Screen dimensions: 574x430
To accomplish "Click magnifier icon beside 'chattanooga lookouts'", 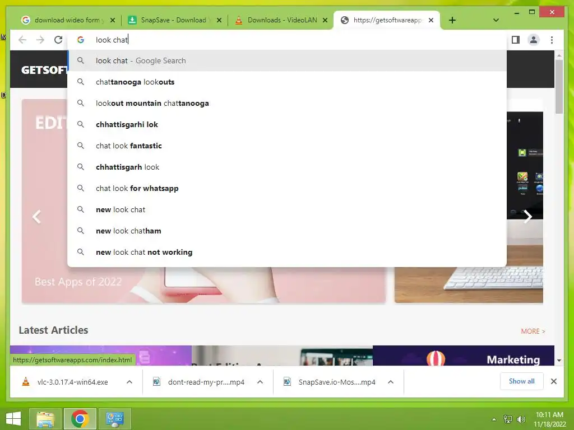I will (x=81, y=82).
